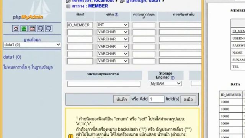Click field name input in sixth row
Image resolution: width=245 pixels, height=138 pixels.
[80, 61]
